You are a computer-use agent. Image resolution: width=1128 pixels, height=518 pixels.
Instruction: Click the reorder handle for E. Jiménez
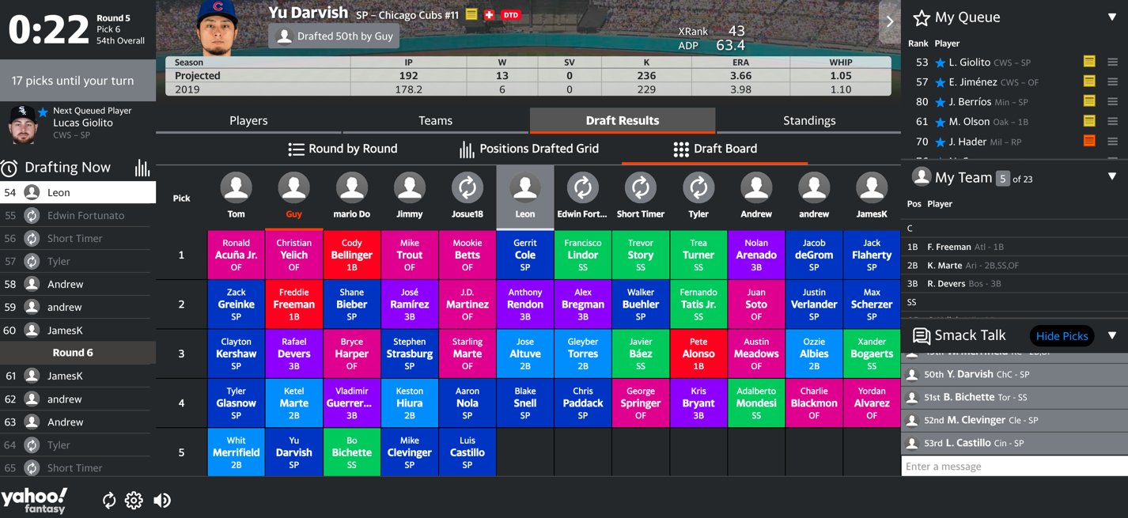[x=1112, y=81]
